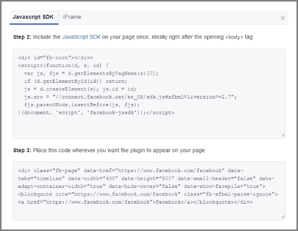Image resolution: width=298 pixels, height=231 pixels.
Task: Click the data-tabs timeline code line
Action: (x=146, y=178)
